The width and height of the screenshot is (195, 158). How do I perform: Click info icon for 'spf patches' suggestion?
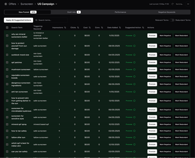tap(134, 62)
